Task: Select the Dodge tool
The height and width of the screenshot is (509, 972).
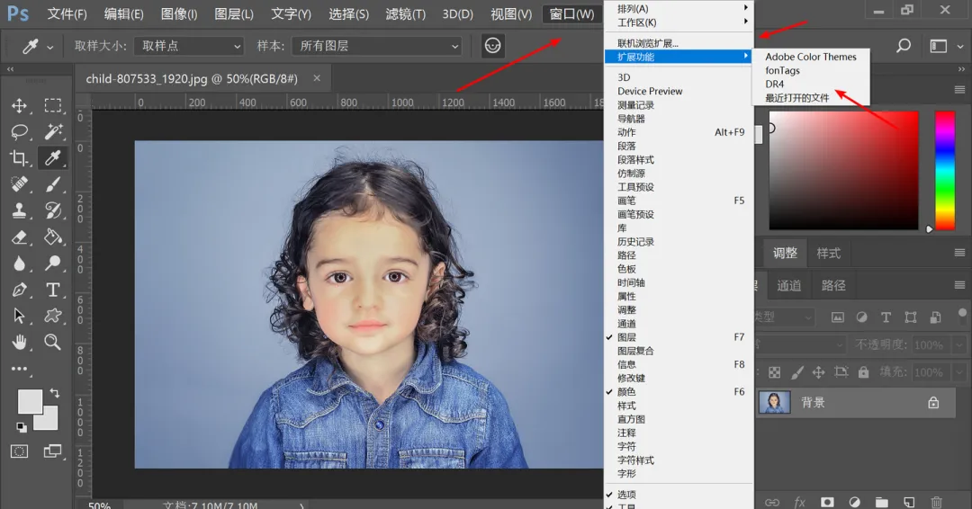Action: (x=53, y=263)
